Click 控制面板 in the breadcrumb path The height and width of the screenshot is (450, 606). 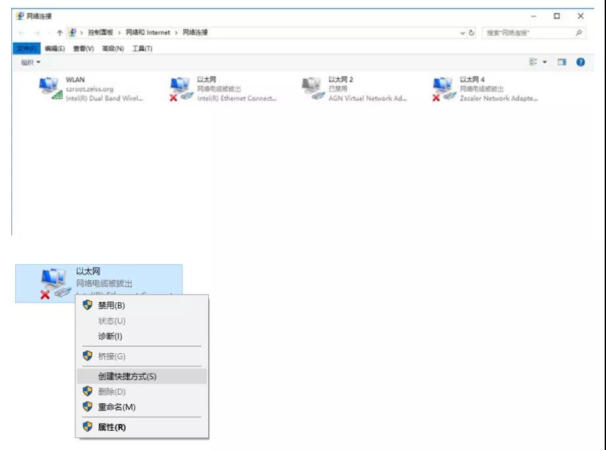point(100,32)
